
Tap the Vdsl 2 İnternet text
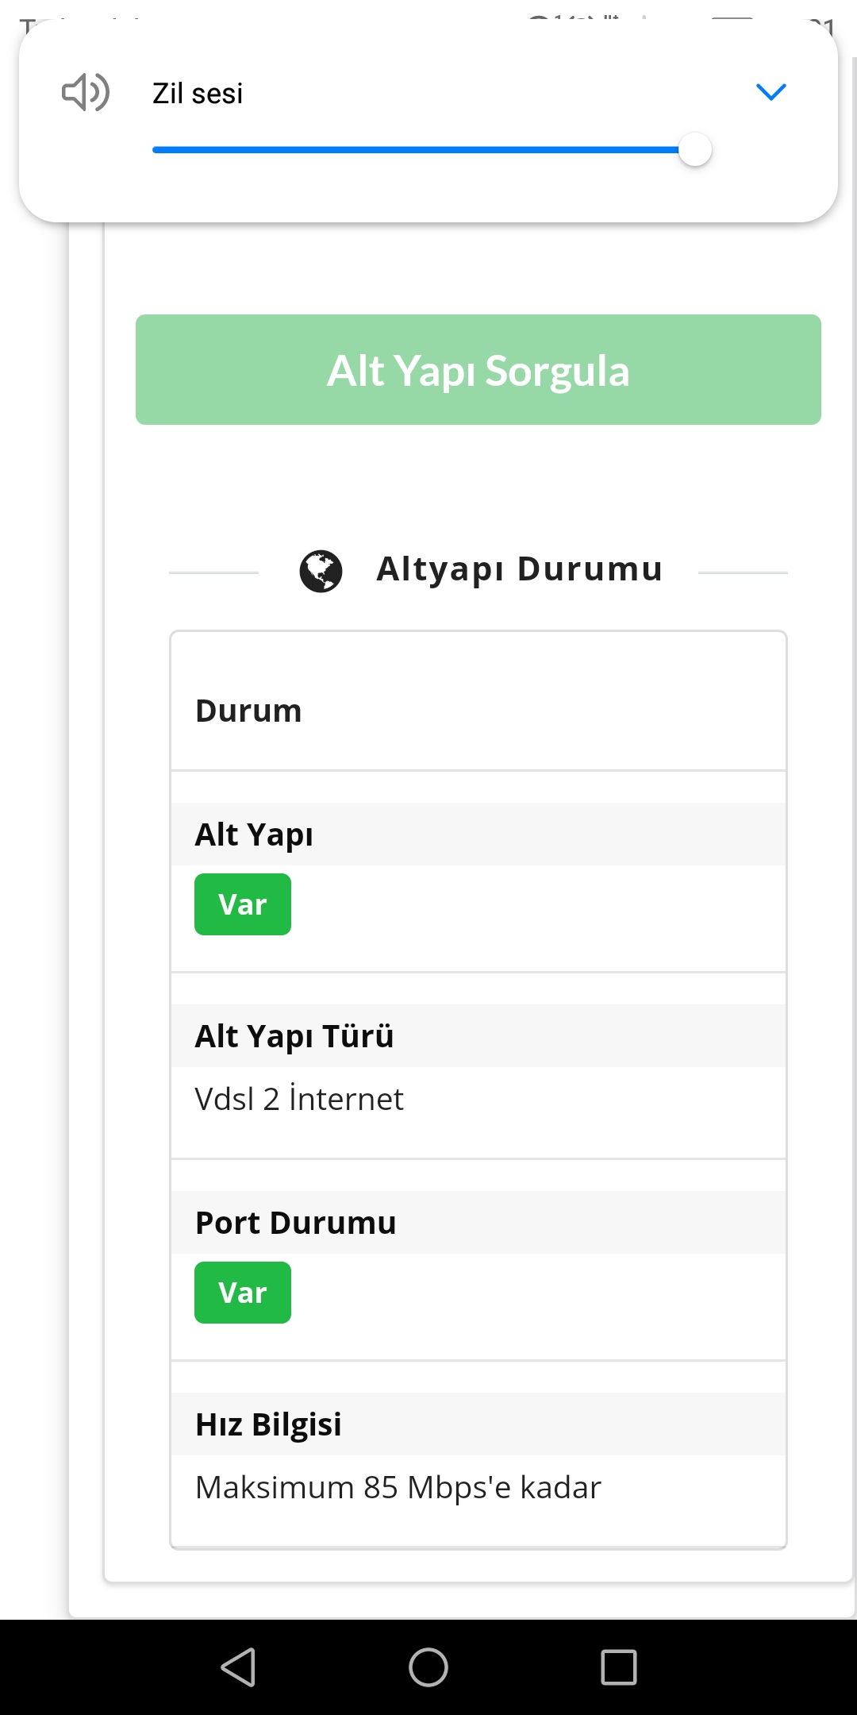(x=299, y=1100)
